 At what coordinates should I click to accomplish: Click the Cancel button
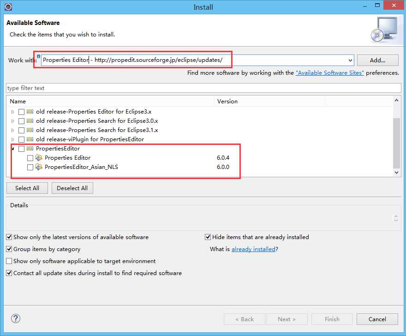(377, 319)
